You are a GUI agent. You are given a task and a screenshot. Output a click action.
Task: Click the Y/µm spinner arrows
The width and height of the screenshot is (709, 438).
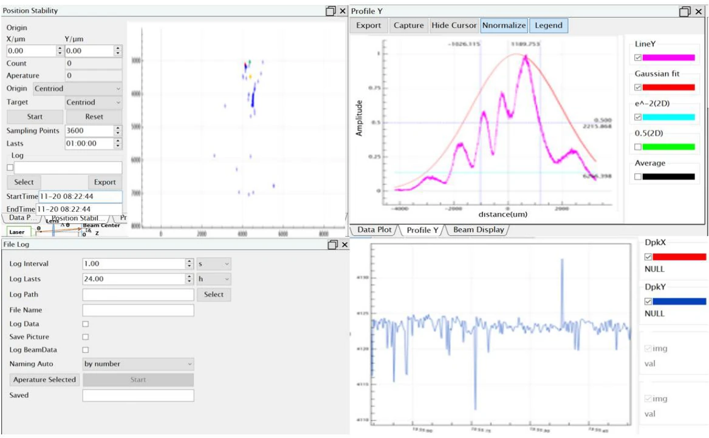pyautogui.click(x=118, y=50)
